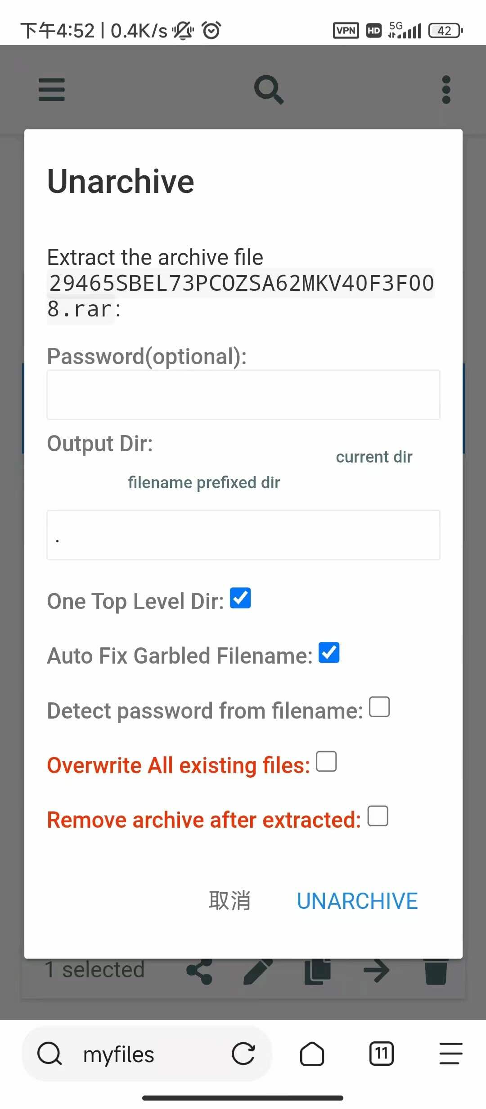Open the browser menu with three lines

click(451, 1054)
